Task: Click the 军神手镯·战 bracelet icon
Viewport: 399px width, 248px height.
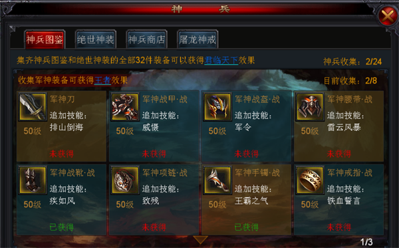Action: coord(217,180)
